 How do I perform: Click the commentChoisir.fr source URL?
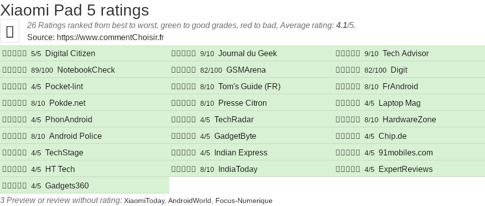[110, 37]
